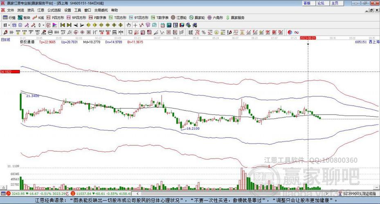The width and height of the screenshot is (380, 204).
Task: Click the red floppy save icon
Action: [x=182, y=25]
